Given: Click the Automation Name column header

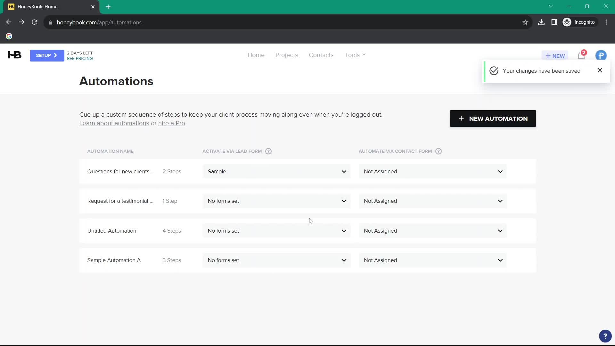Looking at the screenshot, I should point(110,151).
